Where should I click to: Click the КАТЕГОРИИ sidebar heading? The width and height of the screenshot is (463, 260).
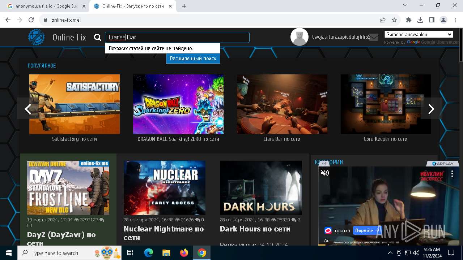329,162
